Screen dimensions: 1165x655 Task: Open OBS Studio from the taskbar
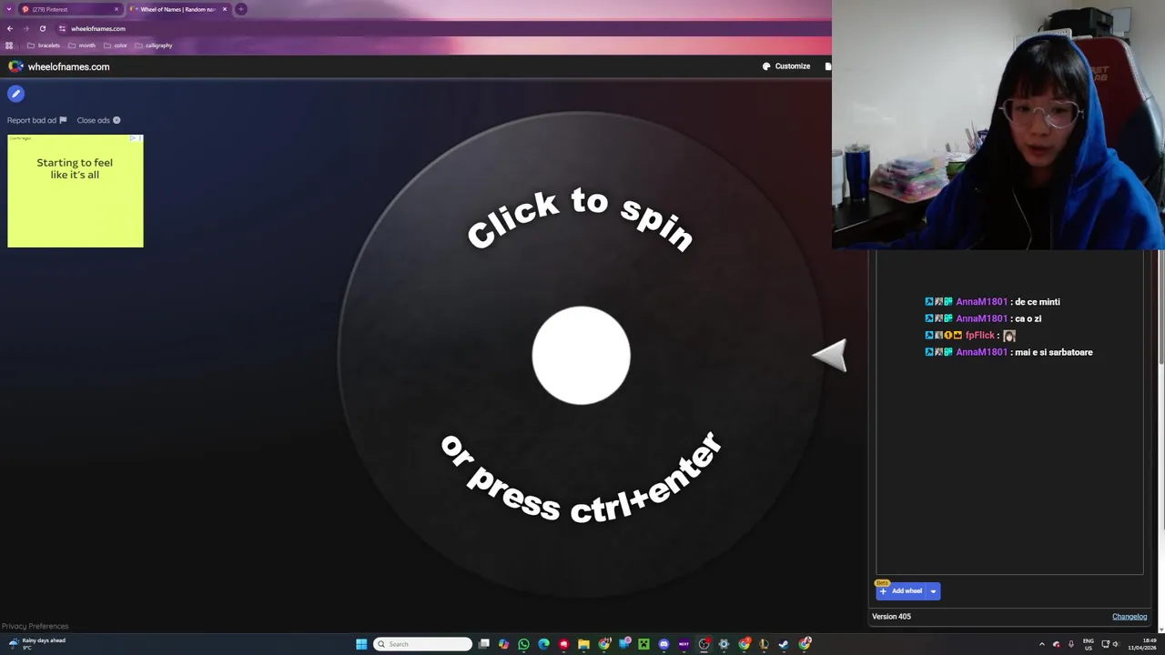(704, 644)
